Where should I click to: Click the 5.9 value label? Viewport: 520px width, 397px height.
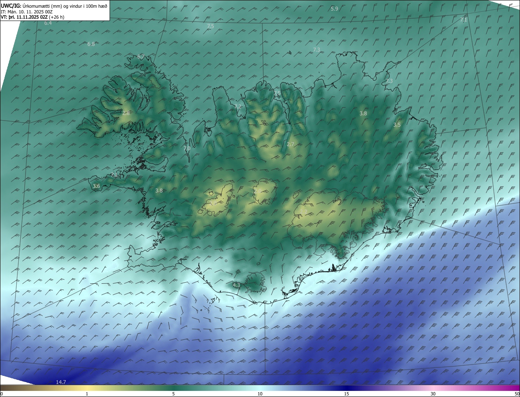pyautogui.click(x=334, y=9)
